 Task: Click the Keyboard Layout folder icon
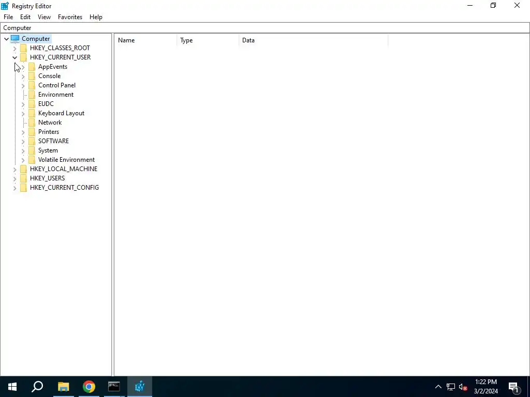pos(32,113)
